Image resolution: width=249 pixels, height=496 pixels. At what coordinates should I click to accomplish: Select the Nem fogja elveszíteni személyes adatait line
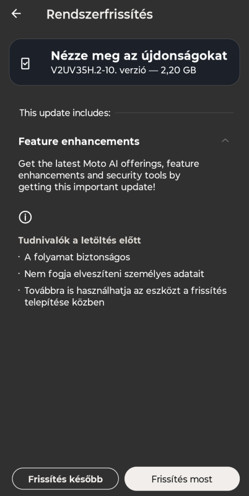[x=114, y=274]
